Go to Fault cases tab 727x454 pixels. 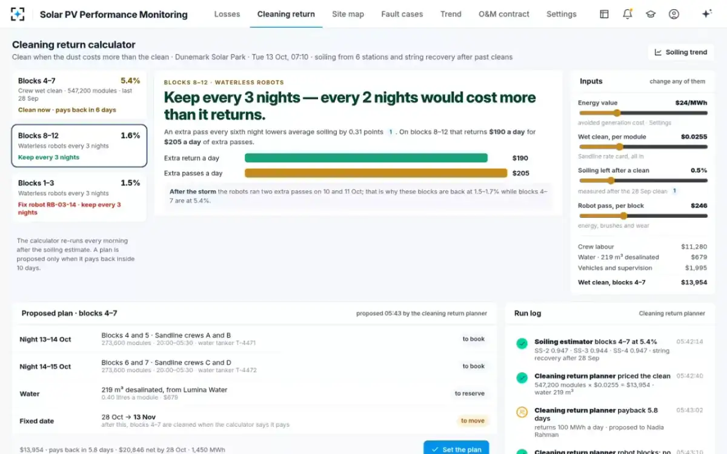[402, 14]
